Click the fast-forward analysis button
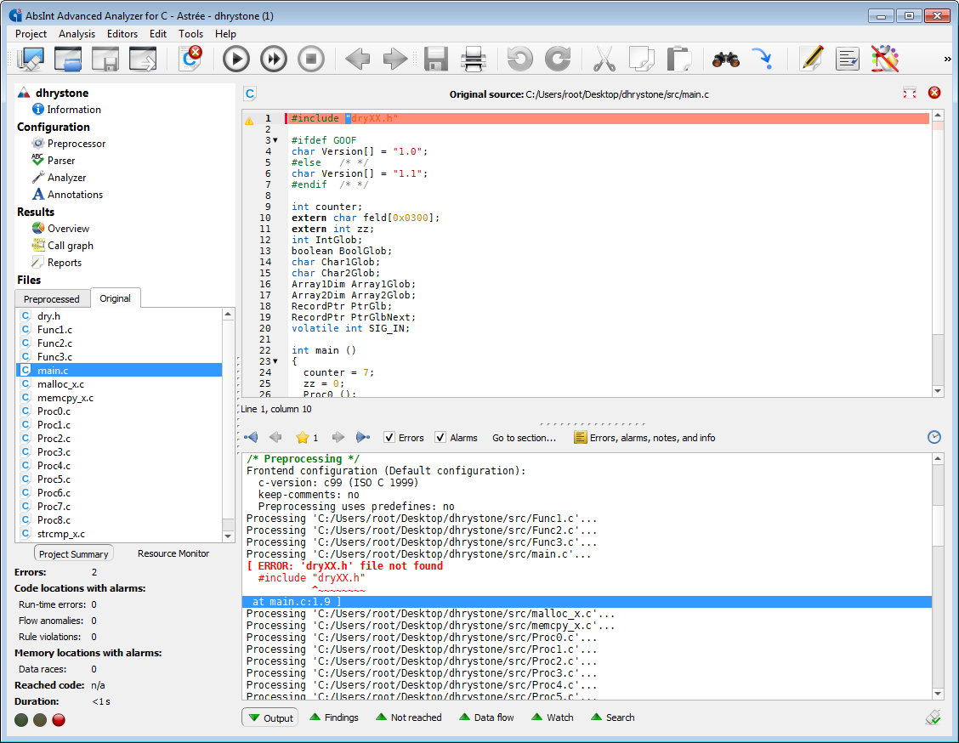The image size is (959, 743). click(274, 60)
